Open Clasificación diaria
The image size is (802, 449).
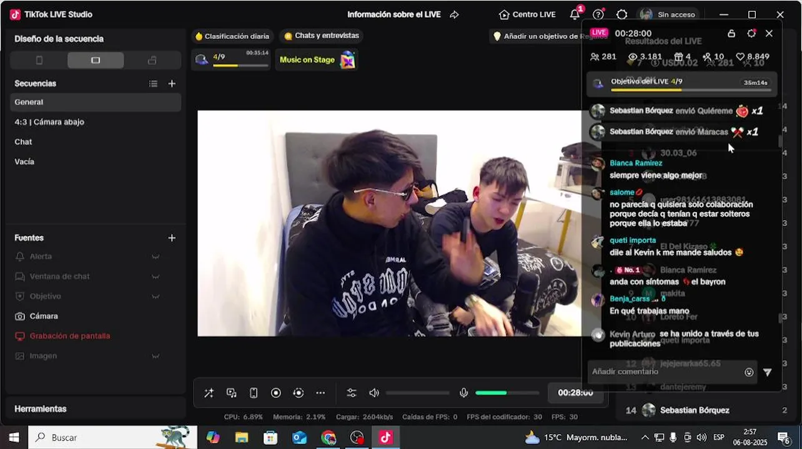coord(232,36)
